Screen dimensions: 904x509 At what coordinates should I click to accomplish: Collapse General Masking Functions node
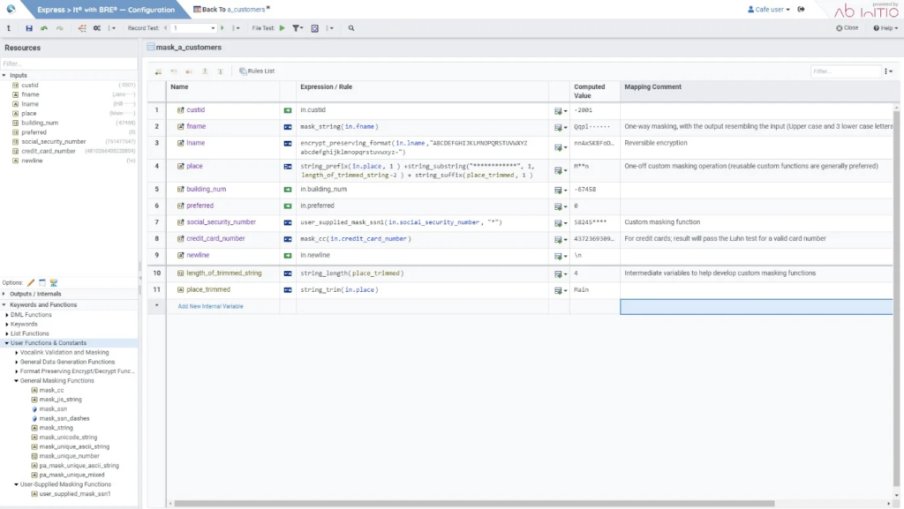click(16, 380)
